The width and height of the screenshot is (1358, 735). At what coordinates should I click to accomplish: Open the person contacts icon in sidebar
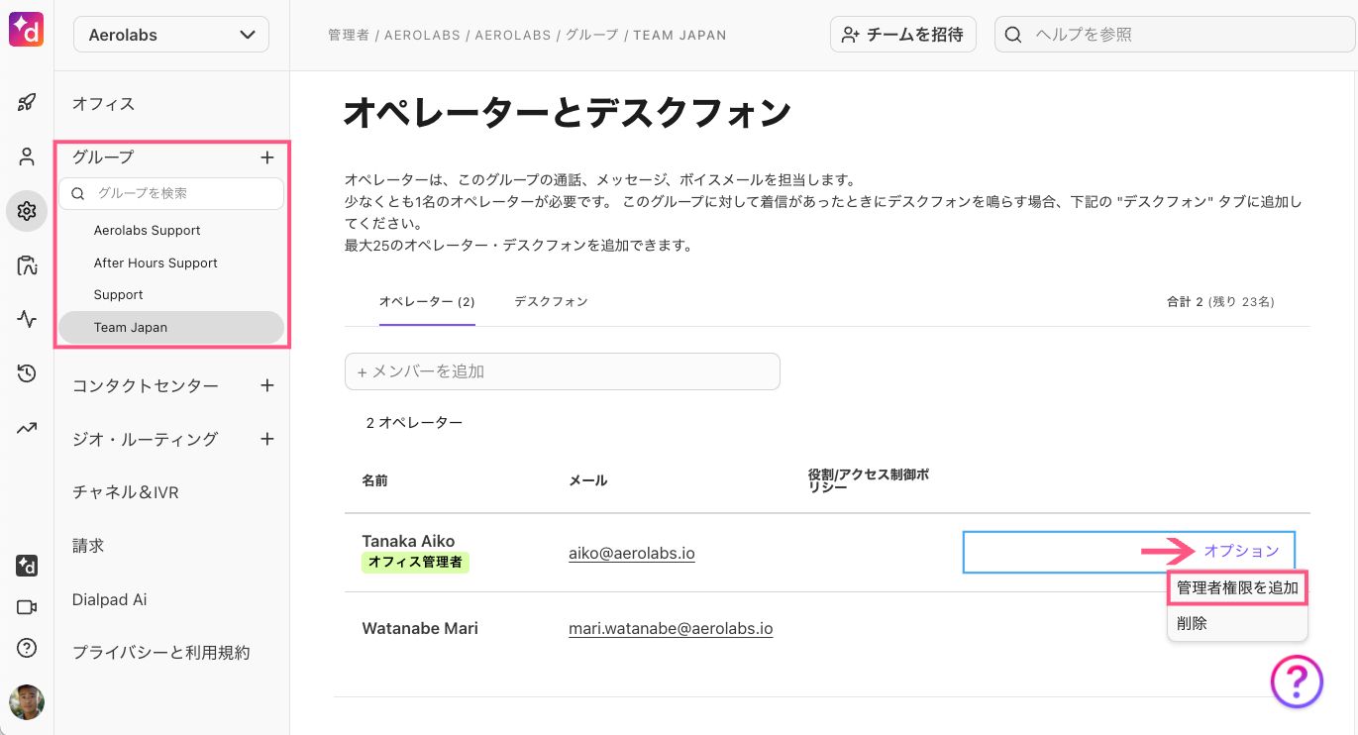(x=27, y=157)
